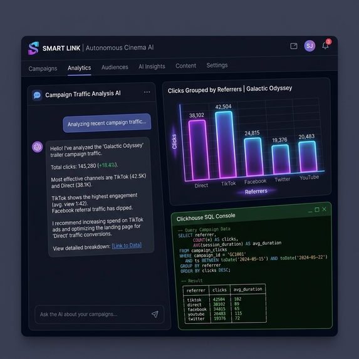
Task: Select the Analytics tab
Action: coord(79,68)
